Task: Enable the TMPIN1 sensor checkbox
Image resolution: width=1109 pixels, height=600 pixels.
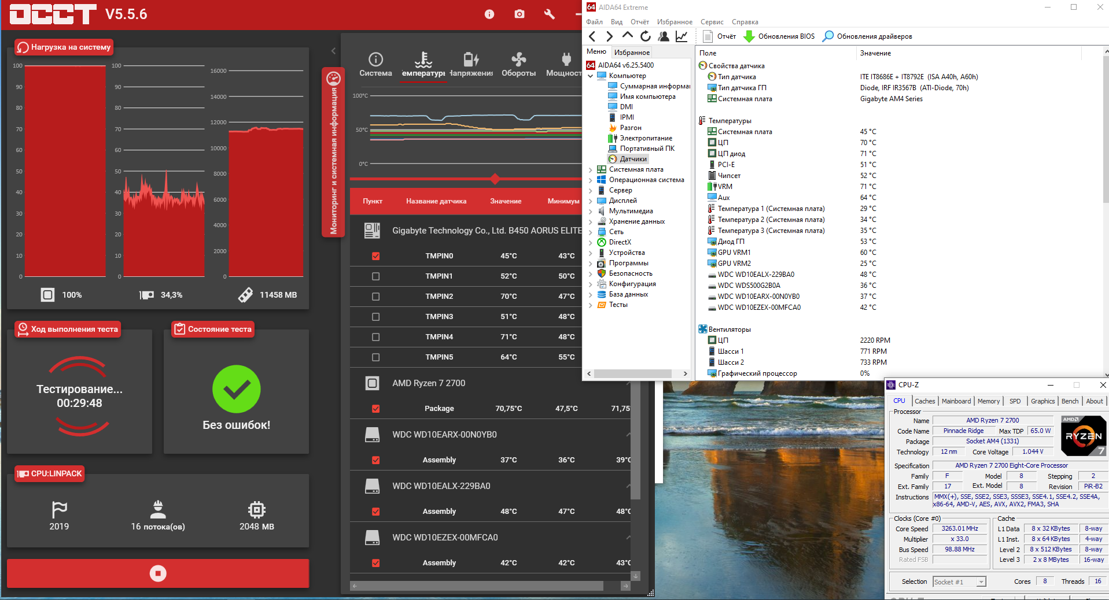Action: tap(375, 276)
